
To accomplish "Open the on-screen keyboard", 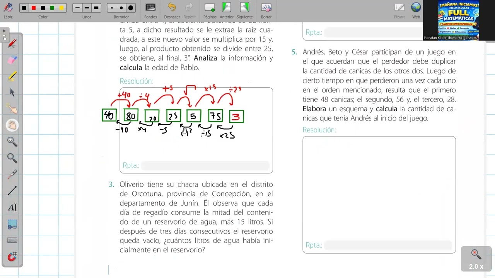I will [x=12, y=240].
